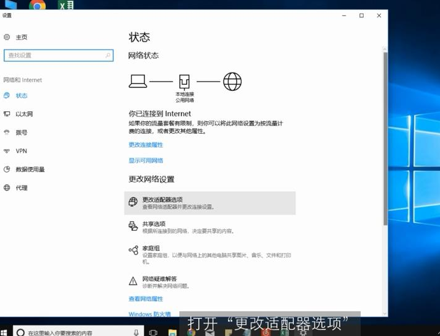Click the 查看网络适配器并更改连接设置 description
The height and width of the screenshot is (336, 440).
click(178, 207)
